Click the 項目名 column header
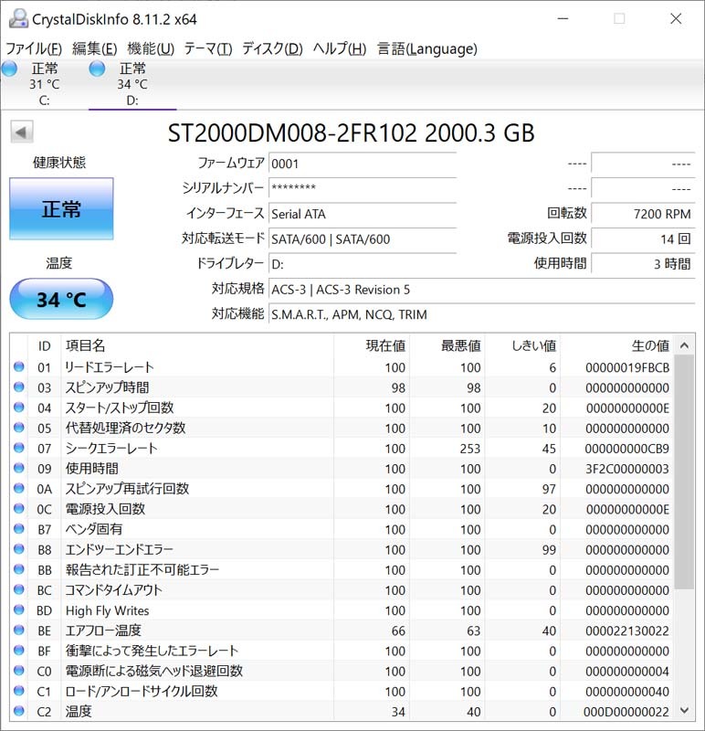705x731 pixels. point(197,345)
